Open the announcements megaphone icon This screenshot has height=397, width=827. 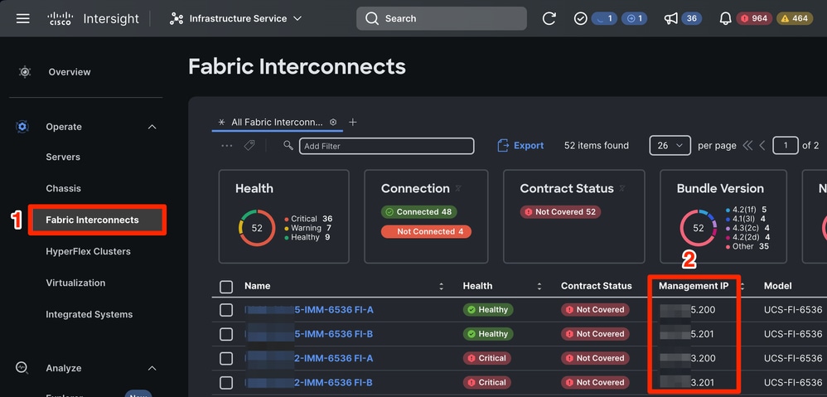(x=671, y=18)
